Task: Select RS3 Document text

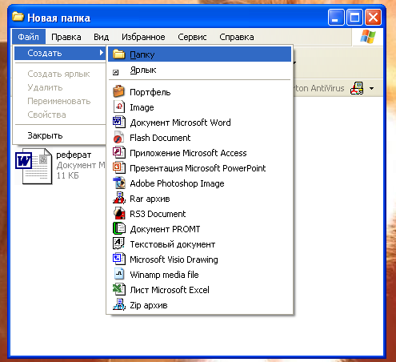Action: (x=158, y=214)
